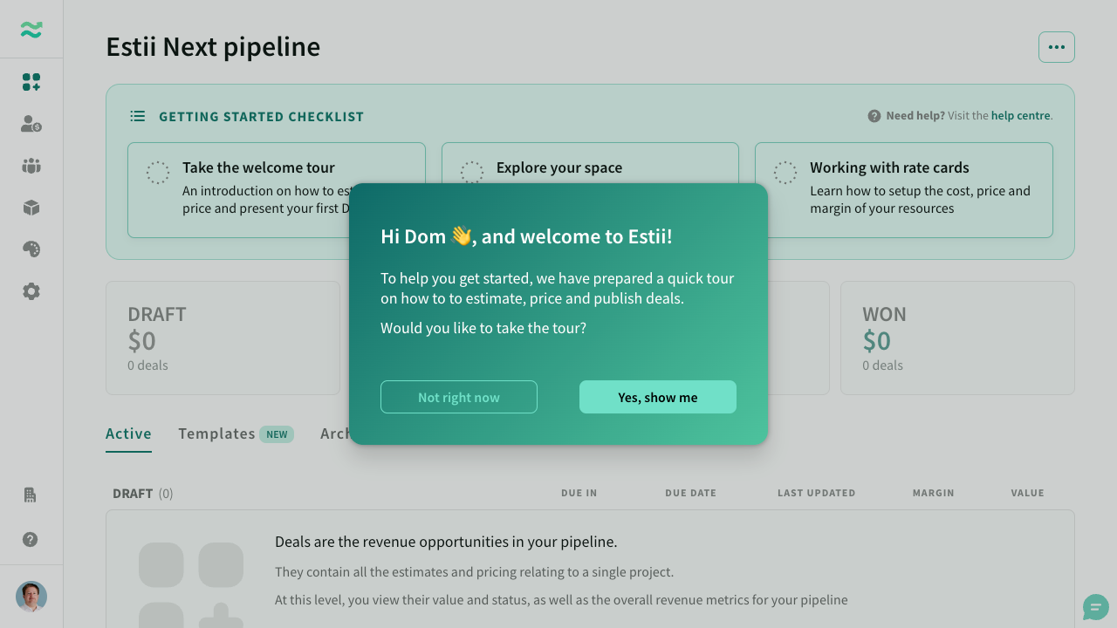
Task: Dismiss the tour with Not right now
Action: tap(459, 397)
